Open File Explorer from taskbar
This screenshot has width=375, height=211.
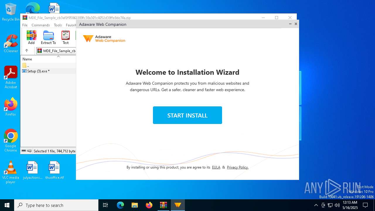click(x=134, y=205)
